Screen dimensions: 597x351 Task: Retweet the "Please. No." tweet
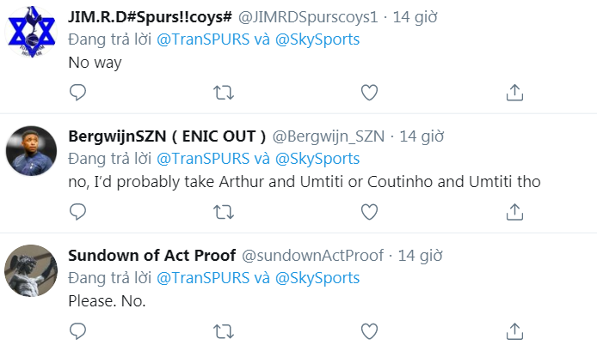(224, 330)
